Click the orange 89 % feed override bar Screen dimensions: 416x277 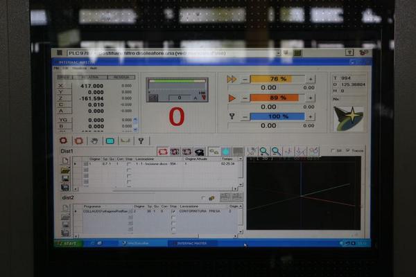coord(277,98)
